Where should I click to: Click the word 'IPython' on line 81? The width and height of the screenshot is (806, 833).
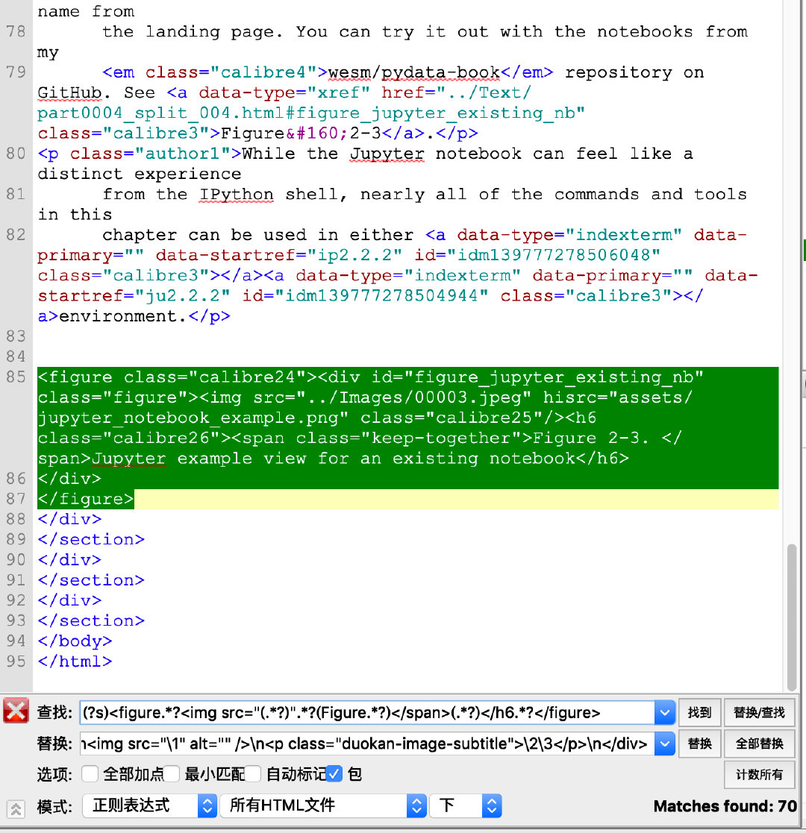pos(237,195)
